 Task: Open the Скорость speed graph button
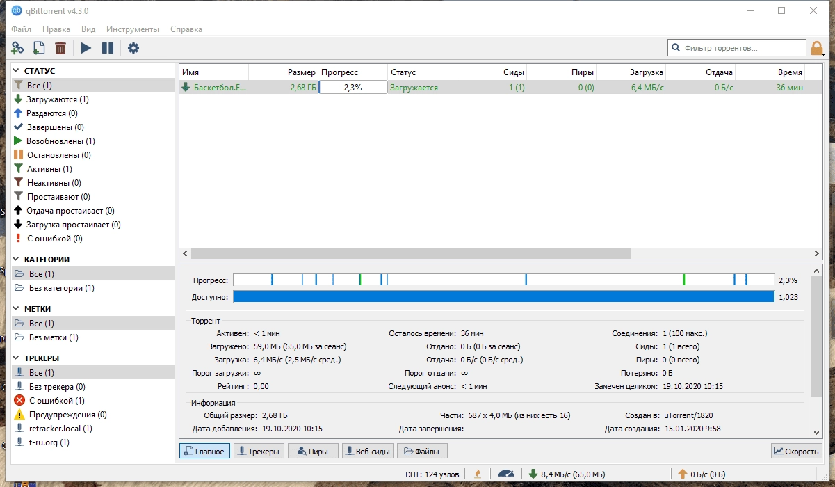pyautogui.click(x=797, y=452)
